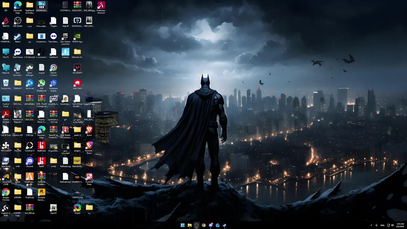Open Microsoft Edge desktop shortcut
Screen dimensions: 407x229
click(17, 7)
